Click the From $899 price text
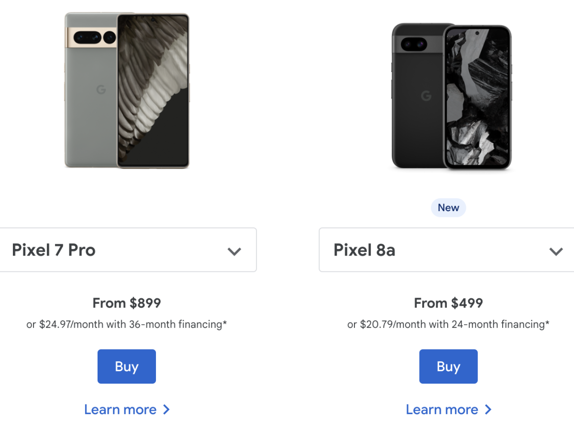 (x=126, y=303)
